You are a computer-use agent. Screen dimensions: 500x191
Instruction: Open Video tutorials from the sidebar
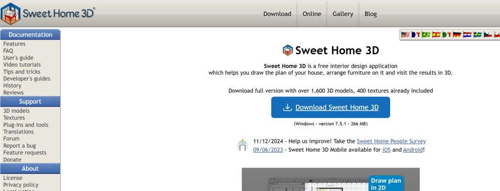pyautogui.click(x=22, y=65)
